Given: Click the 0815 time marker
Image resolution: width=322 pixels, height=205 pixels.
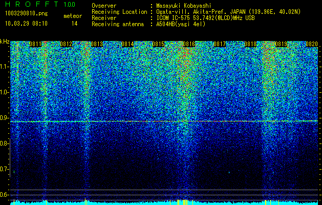Looking at the screenshot, I should [158, 44].
